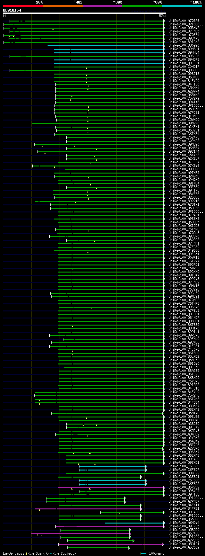Select hit label UniRef100_C6SZY8
Viewport: 205px width, 556px height.
pyautogui.click(x=184, y=289)
